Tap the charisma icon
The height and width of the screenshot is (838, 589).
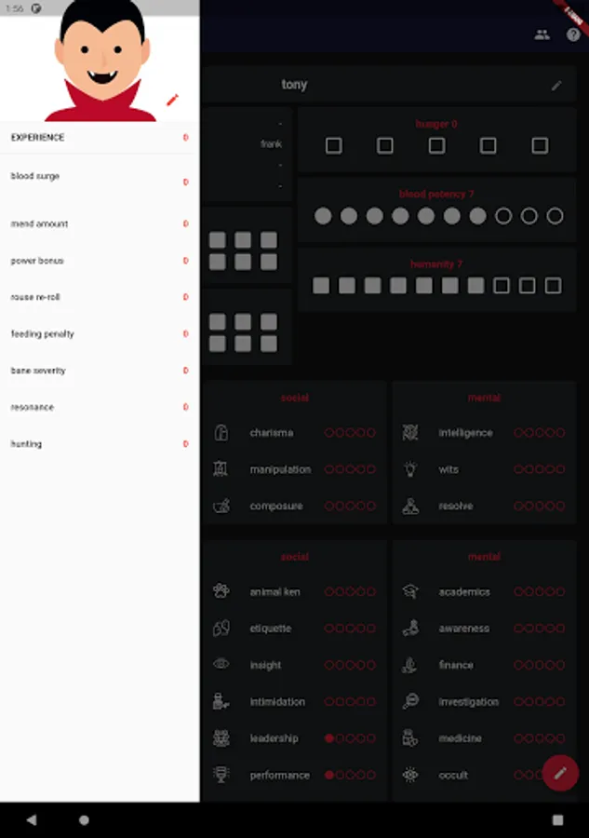tap(221, 432)
